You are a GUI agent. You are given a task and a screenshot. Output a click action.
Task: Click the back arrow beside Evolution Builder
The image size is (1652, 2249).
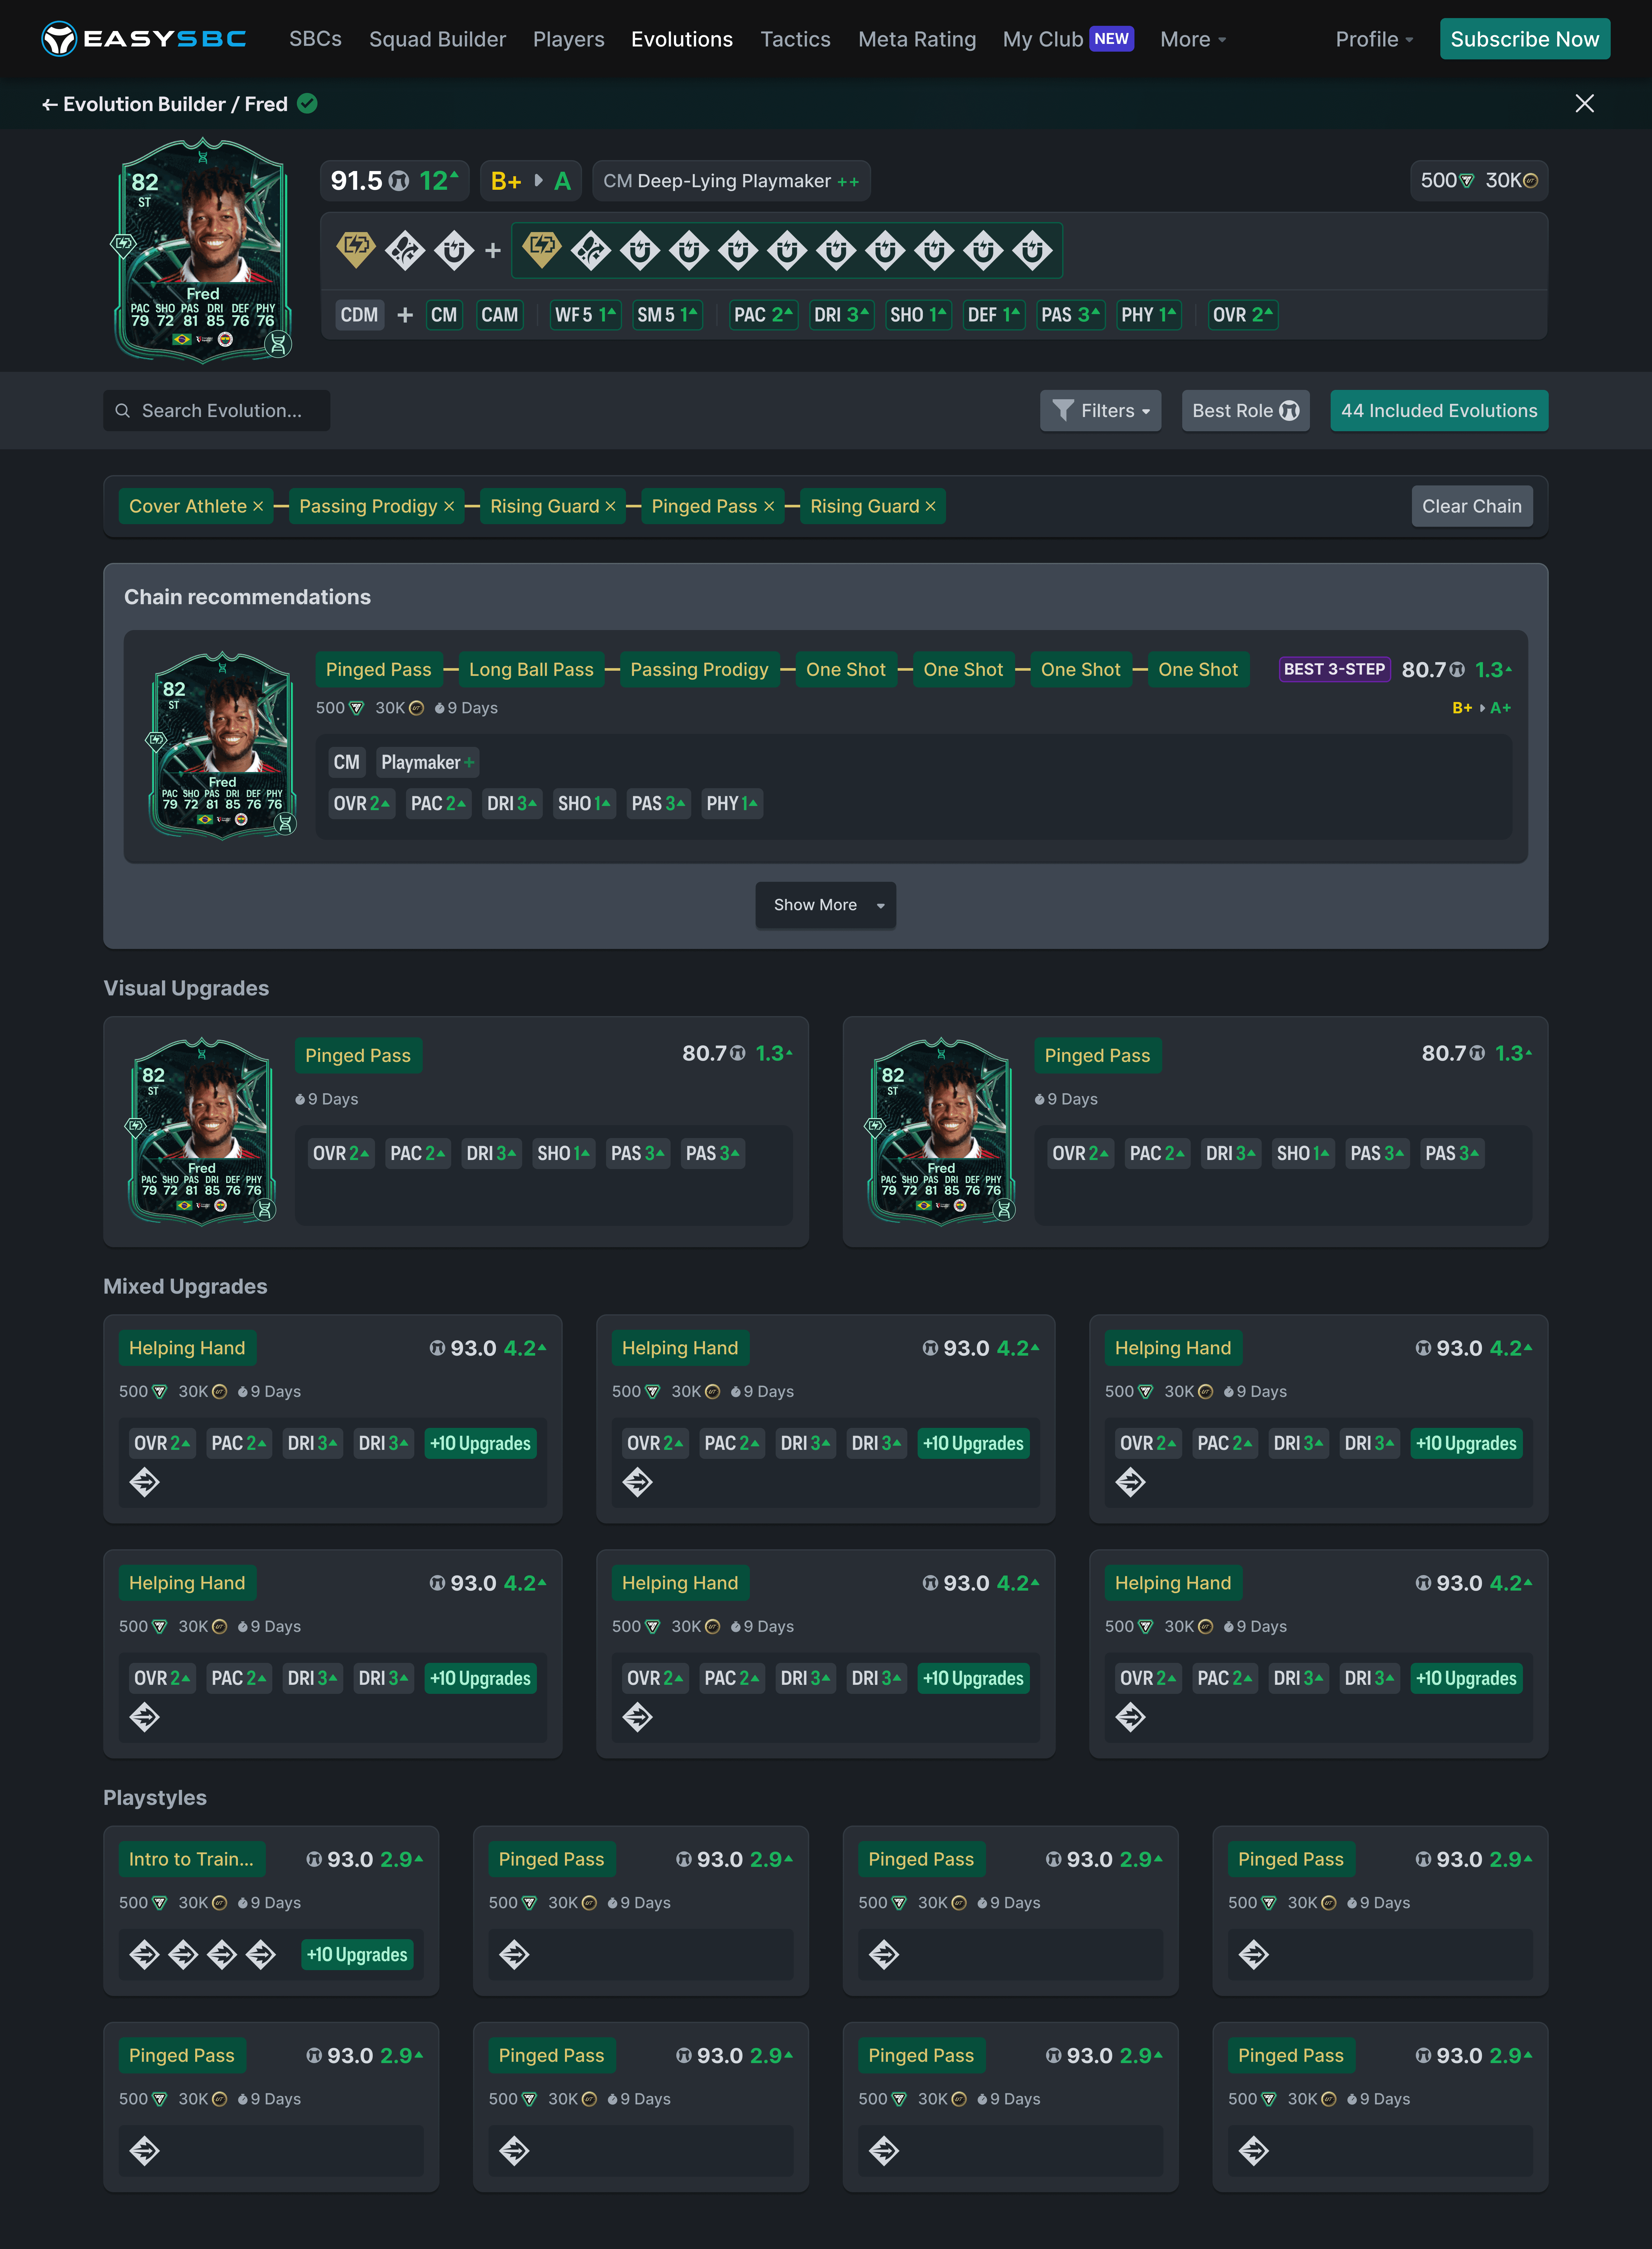click(49, 104)
